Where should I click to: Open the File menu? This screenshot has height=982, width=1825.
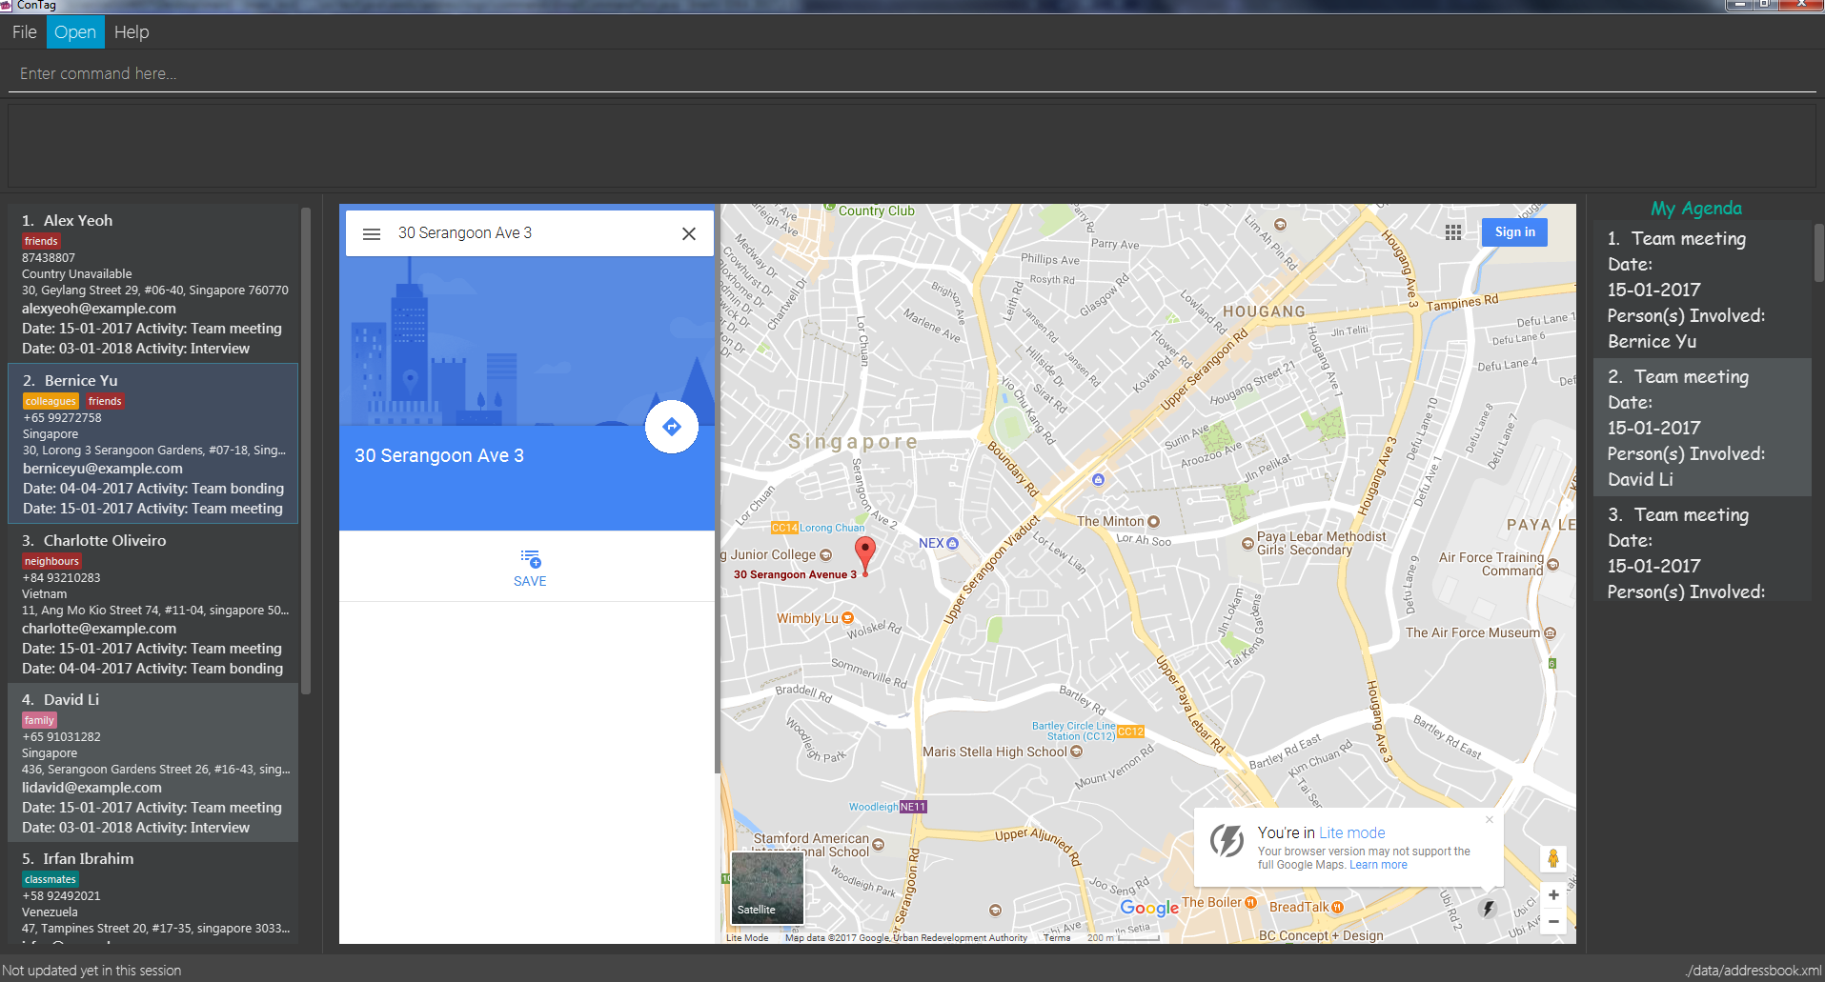tap(24, 32)
